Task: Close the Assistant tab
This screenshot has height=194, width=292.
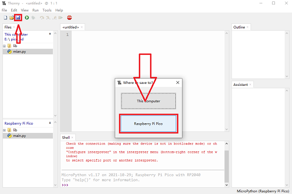Action: [x=250, y=84]
